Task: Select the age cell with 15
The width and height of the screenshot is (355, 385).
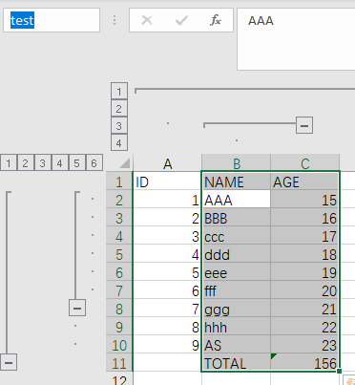Action: 305,200
